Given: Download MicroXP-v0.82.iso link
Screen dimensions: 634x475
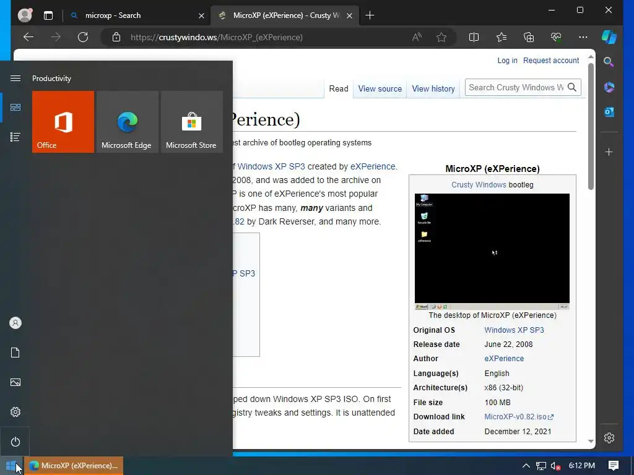Looking at the screenshot, I should coord(519,416).
